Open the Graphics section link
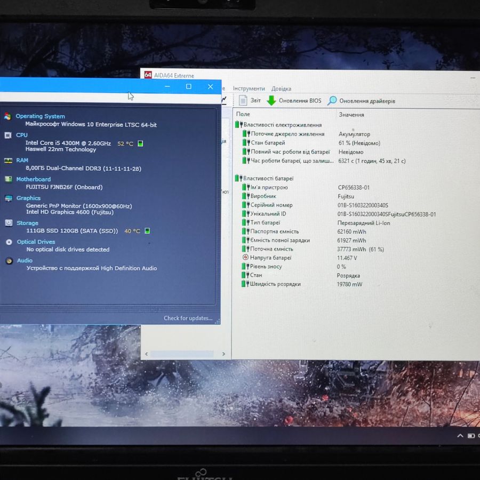 click(28, 198)
